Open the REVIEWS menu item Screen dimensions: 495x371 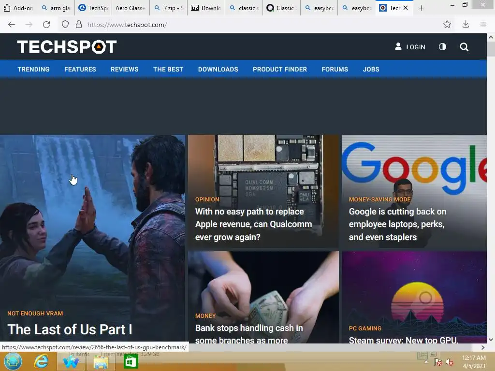coord(124,69)
